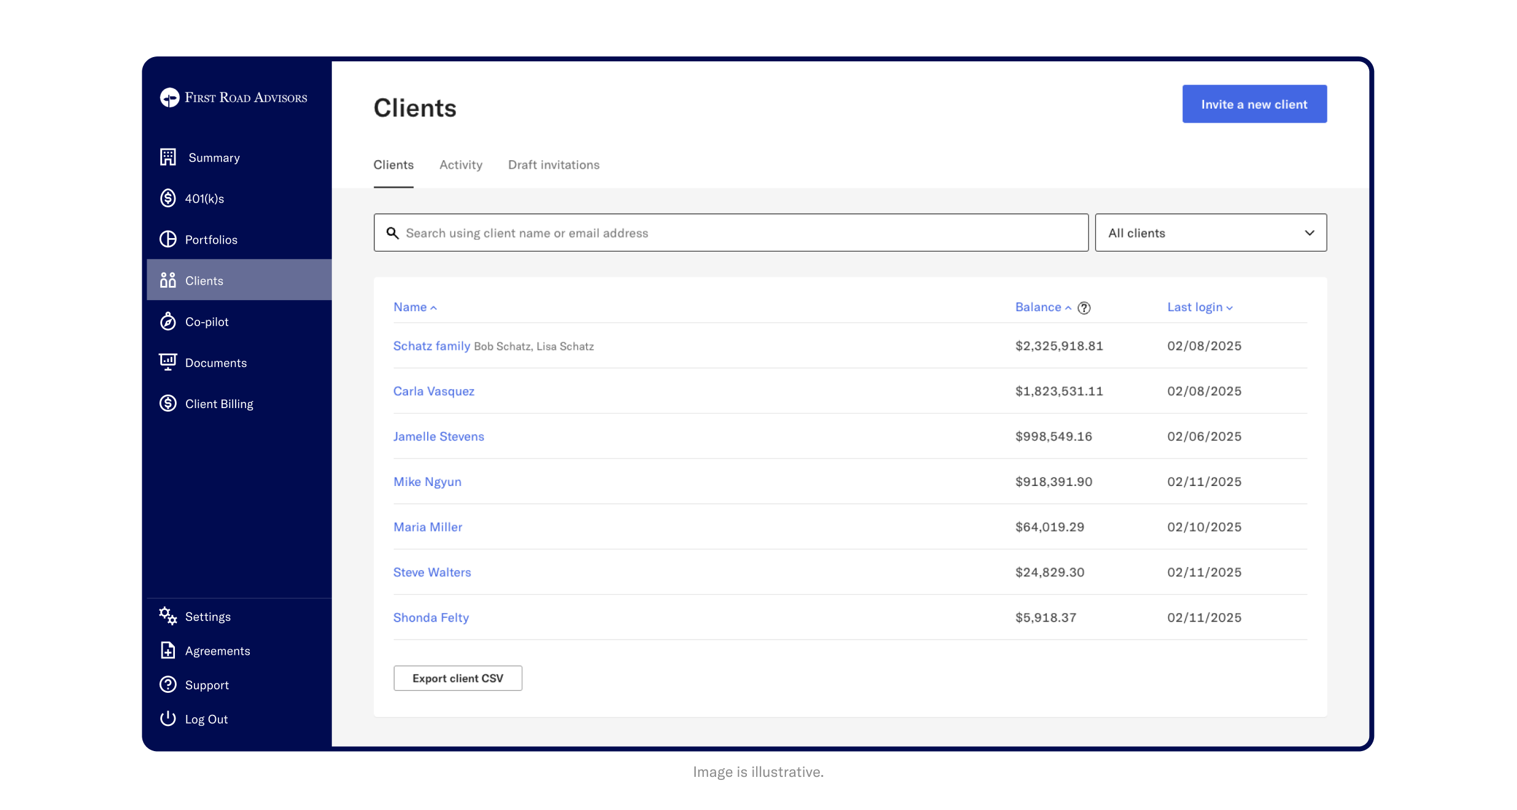Open Shonda Felty client link

click(x=431, y=617)
